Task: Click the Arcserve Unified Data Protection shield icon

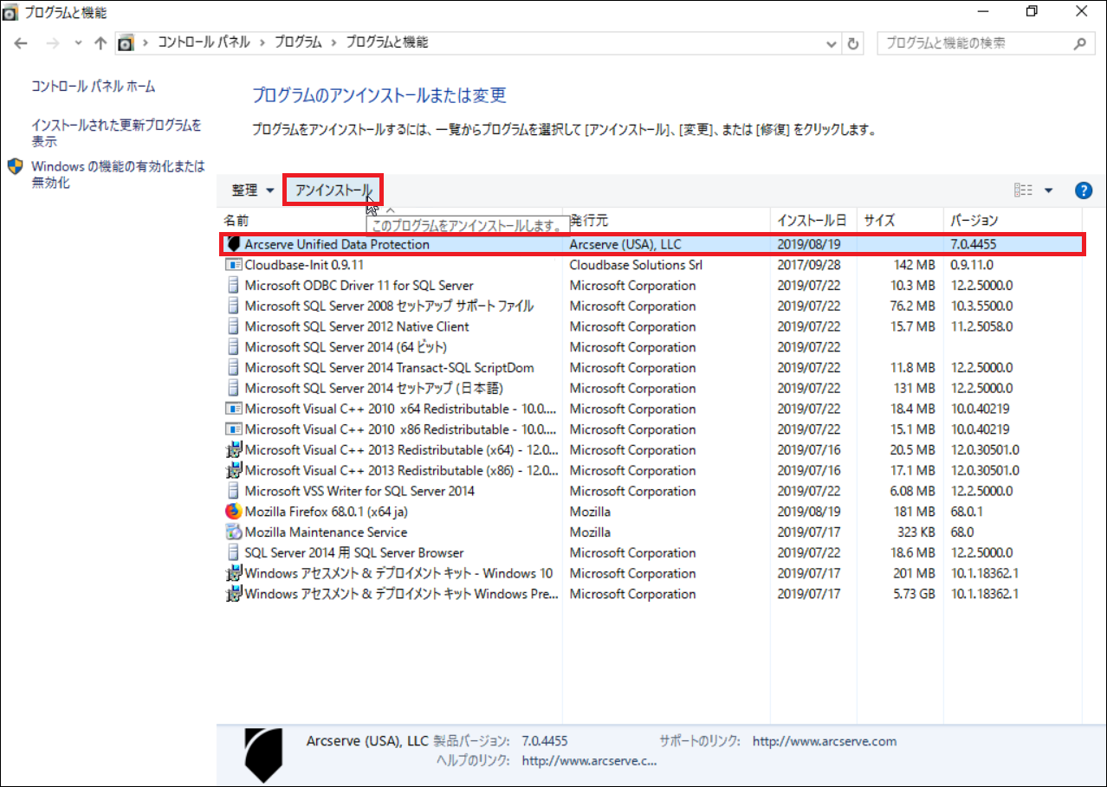Action: click(x=233, y=244)
